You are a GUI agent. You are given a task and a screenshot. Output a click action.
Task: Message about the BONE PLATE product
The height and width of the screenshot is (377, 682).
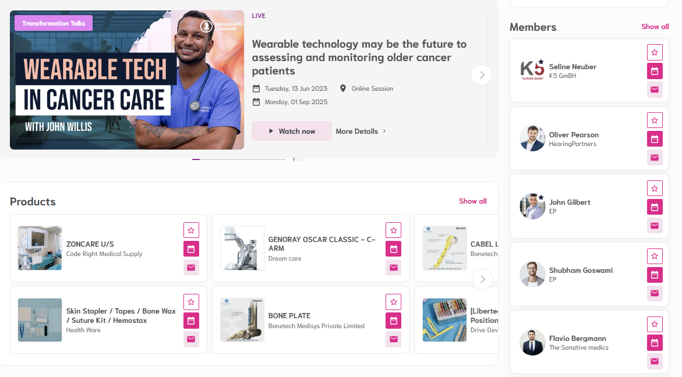coord(393,339)
